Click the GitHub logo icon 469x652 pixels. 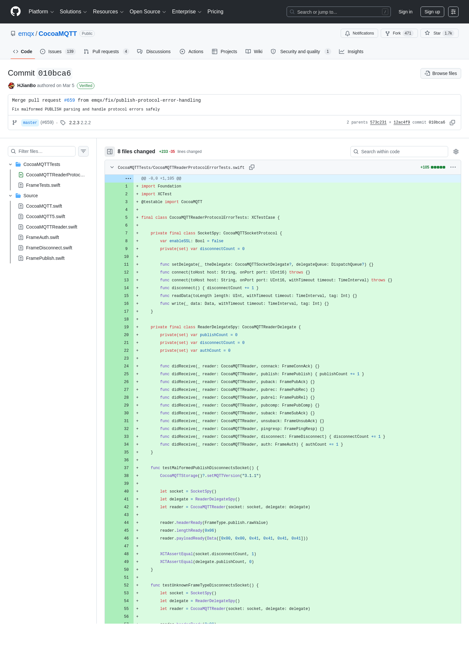pos(16,11)
